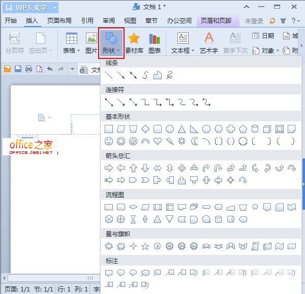Image resolution: width=305 pixels, height=294 pixels.
Task: Select the lightning bolt shape
Action: (x=170, y=141)
